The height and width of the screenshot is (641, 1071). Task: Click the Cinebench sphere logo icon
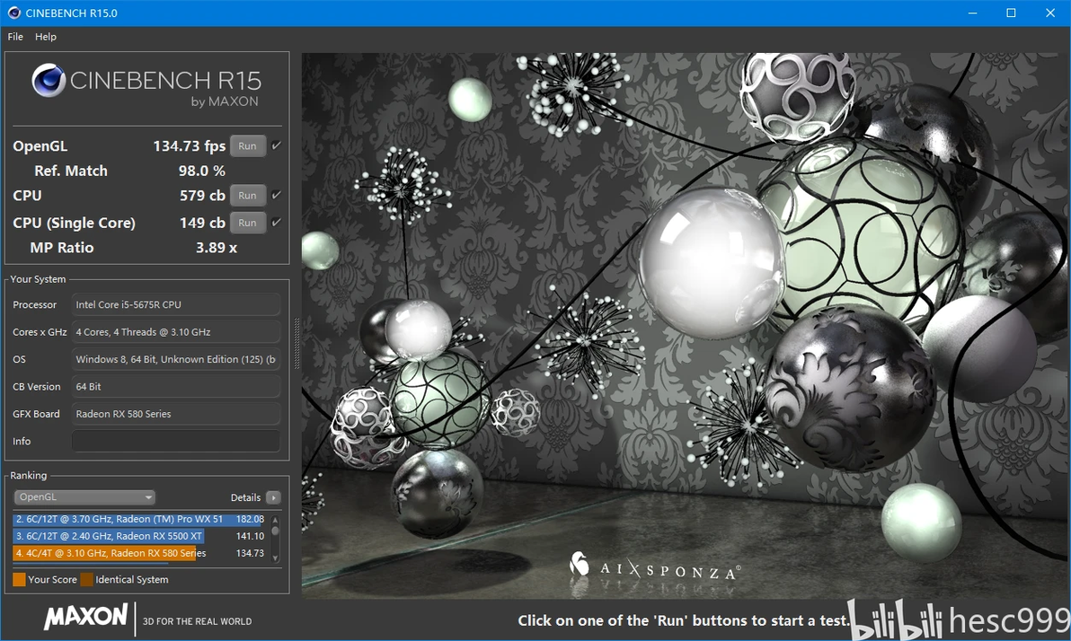coord(49,81)
